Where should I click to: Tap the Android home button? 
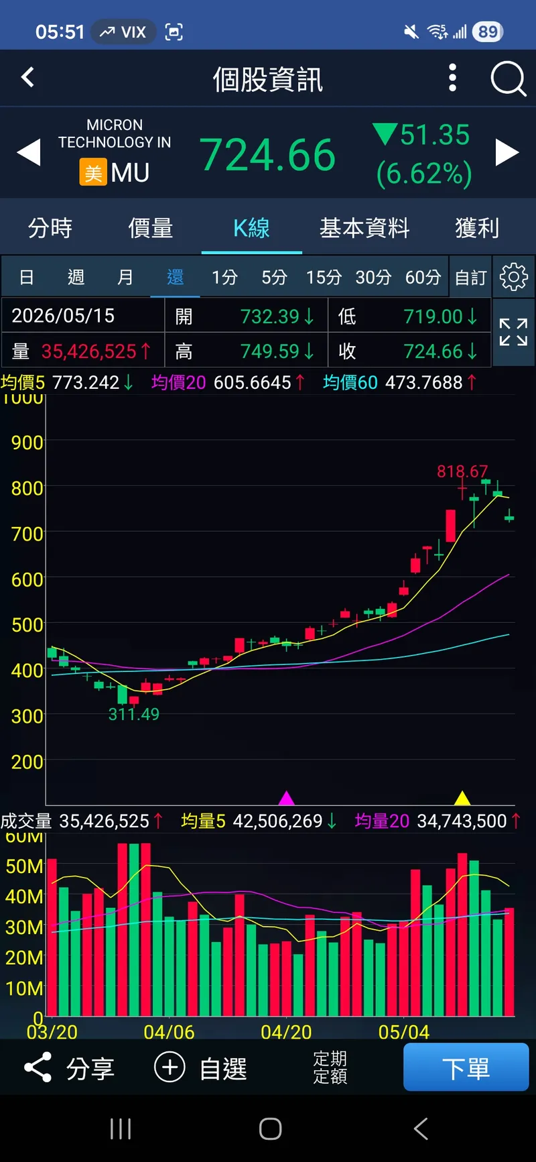[270, 1128]
